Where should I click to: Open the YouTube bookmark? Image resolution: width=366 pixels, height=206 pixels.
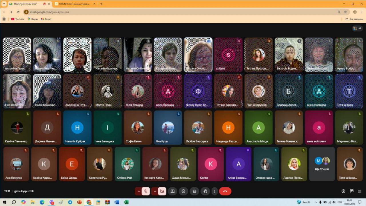tap(18, 19)
